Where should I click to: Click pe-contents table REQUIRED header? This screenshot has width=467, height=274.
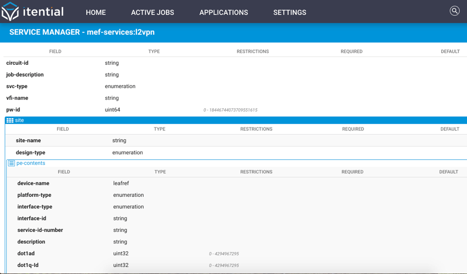pos(352,172)
